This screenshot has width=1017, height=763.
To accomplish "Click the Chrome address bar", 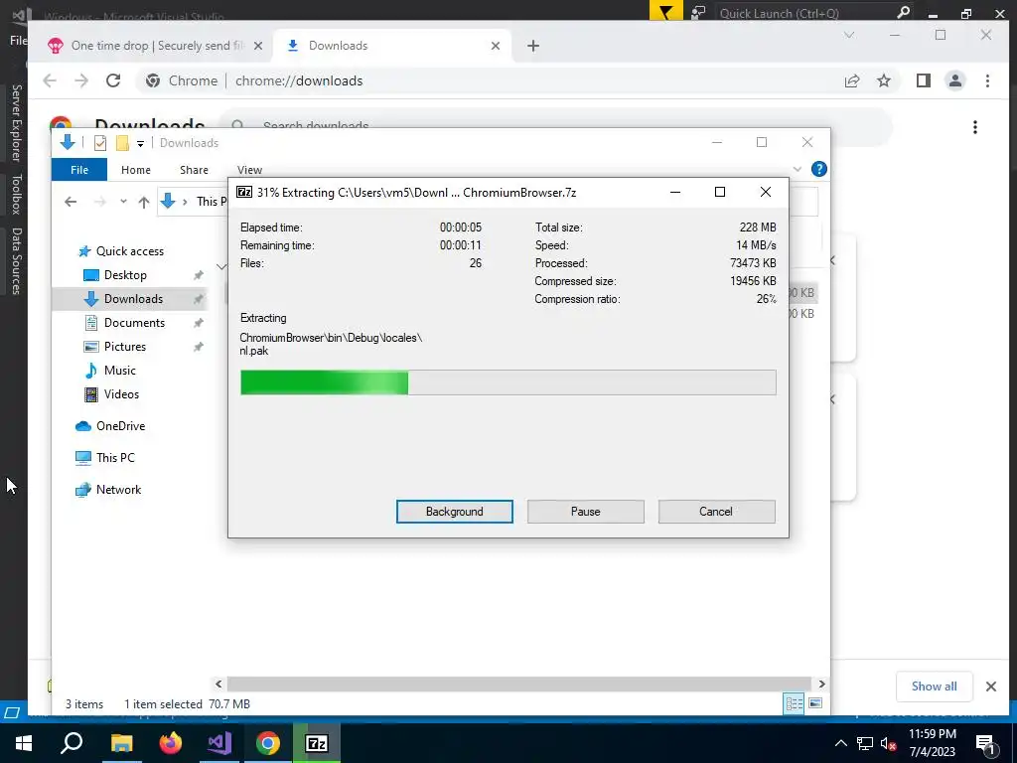I will point(487,80).
